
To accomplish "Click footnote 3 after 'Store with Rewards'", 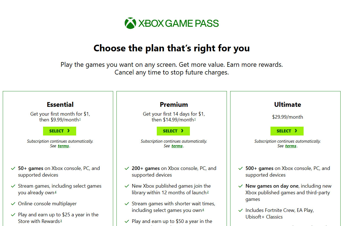I will pos(61,221).
